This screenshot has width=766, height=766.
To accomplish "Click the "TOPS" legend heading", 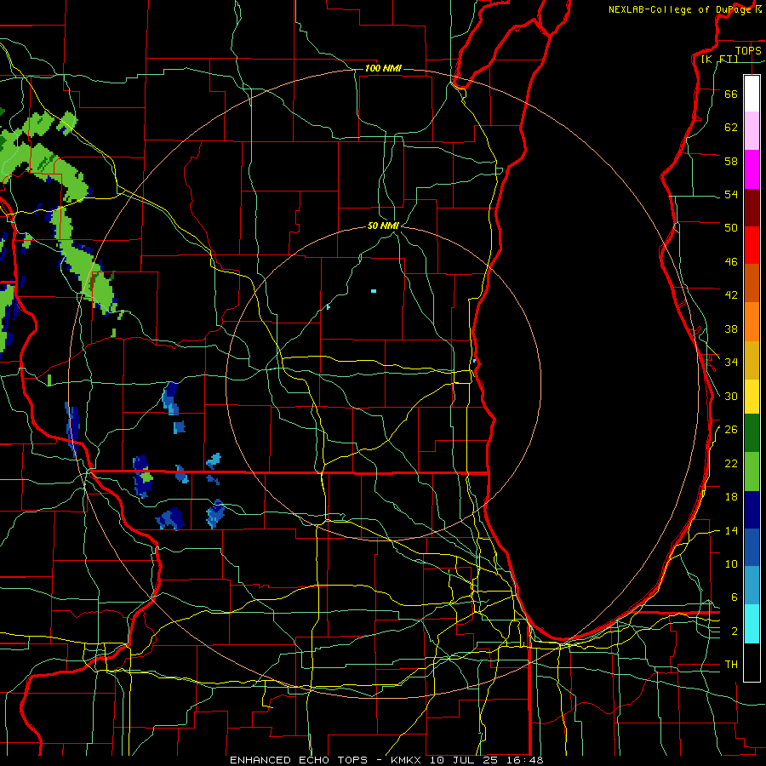I will [x=748, y=50].
